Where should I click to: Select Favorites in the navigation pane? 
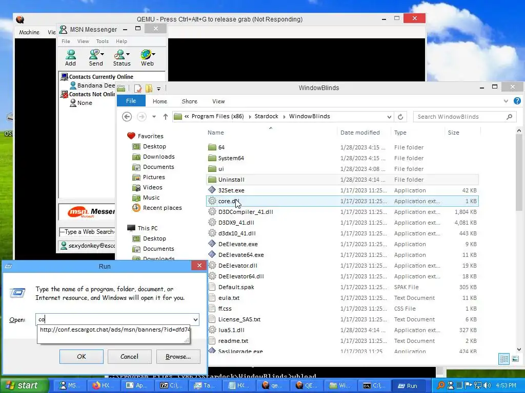click(x=150, y=136)
